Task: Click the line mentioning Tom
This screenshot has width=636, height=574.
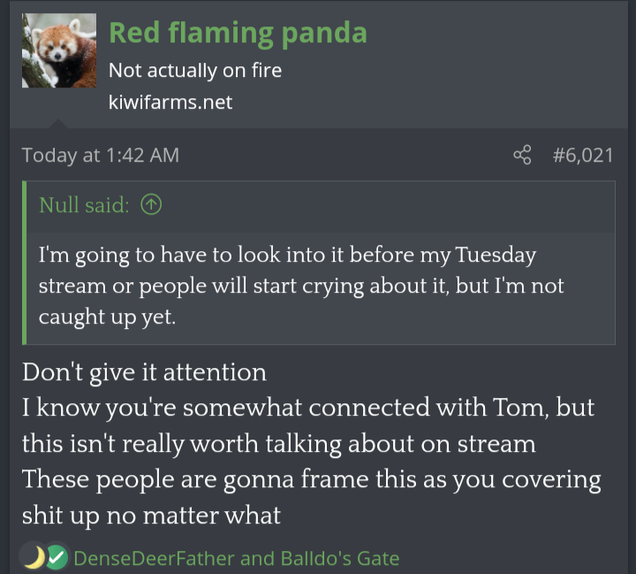Action: 307,408
